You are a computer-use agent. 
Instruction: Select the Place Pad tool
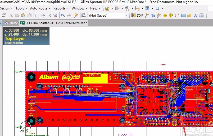click(x=165, y=16)
